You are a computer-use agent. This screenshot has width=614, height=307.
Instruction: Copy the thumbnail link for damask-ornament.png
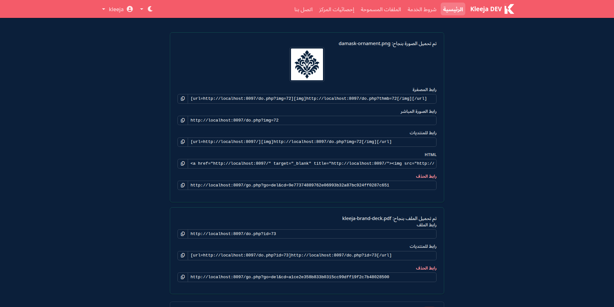[x=183, y=99]
